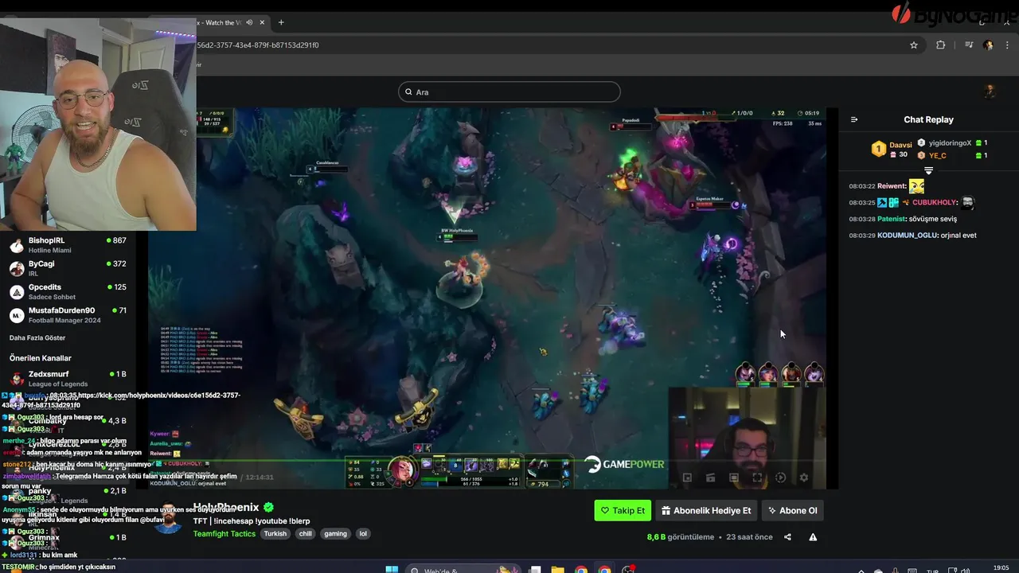Screen dimensions: 1019x573
Task: Open MustafaDurden90 channel in sidebar
Action: coord(68,314)
